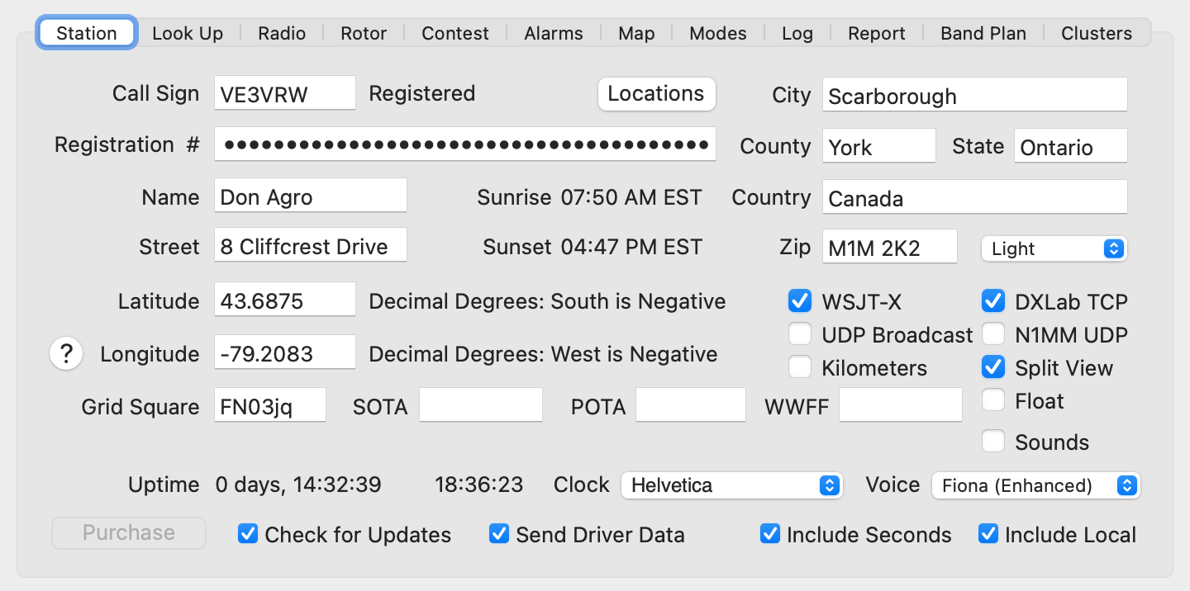The image size is (1190, 591).
Task: Open the Voice Fiona (Enhanced) dropdown
Action: click(1035, 485)
